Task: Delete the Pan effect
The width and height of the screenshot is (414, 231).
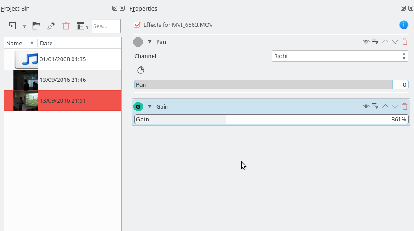Action: tap(405, 42)
